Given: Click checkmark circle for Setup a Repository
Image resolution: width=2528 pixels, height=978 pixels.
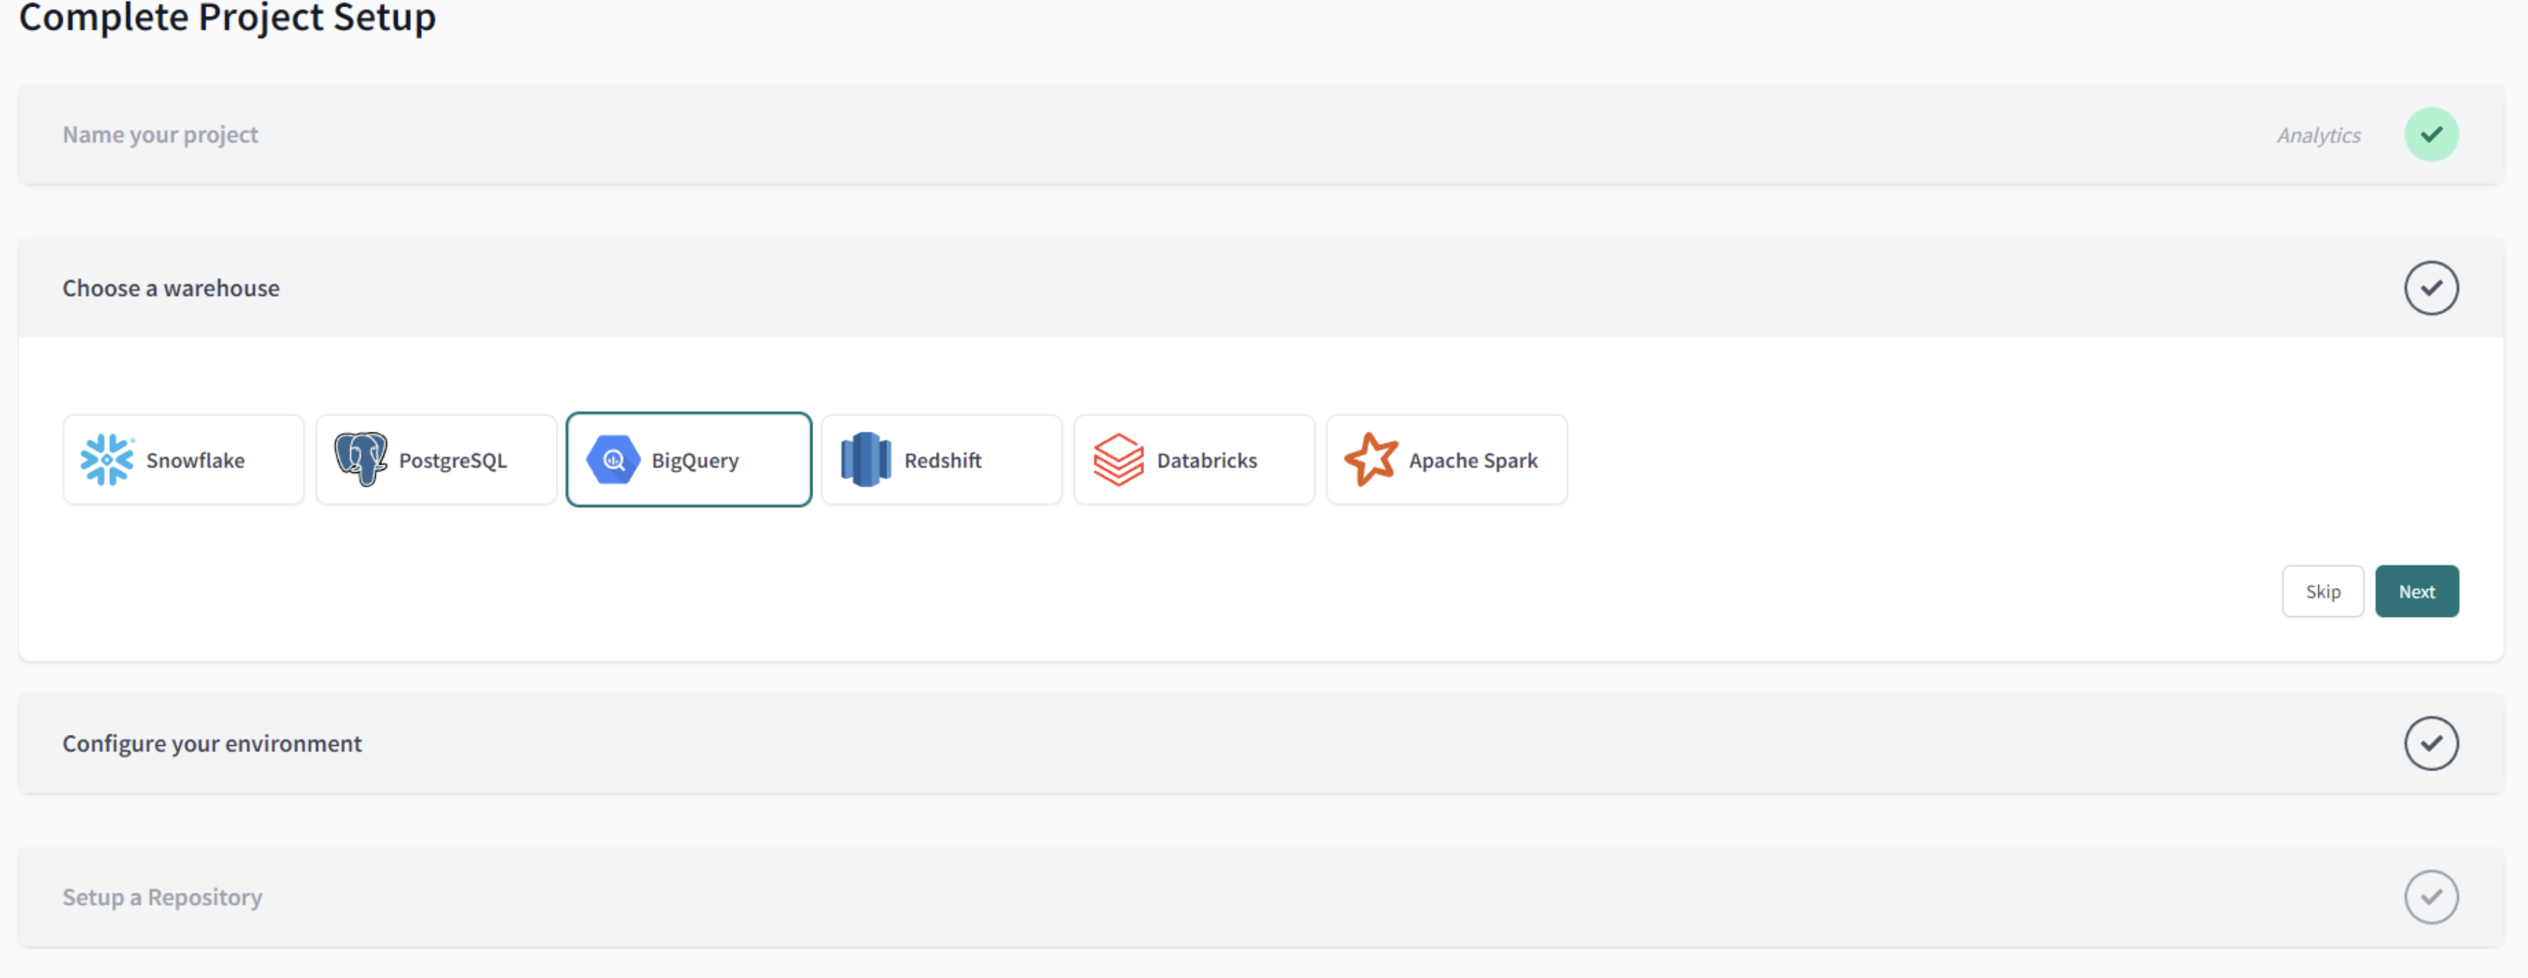Looking at the screenshot, I should click(2431, 896).
